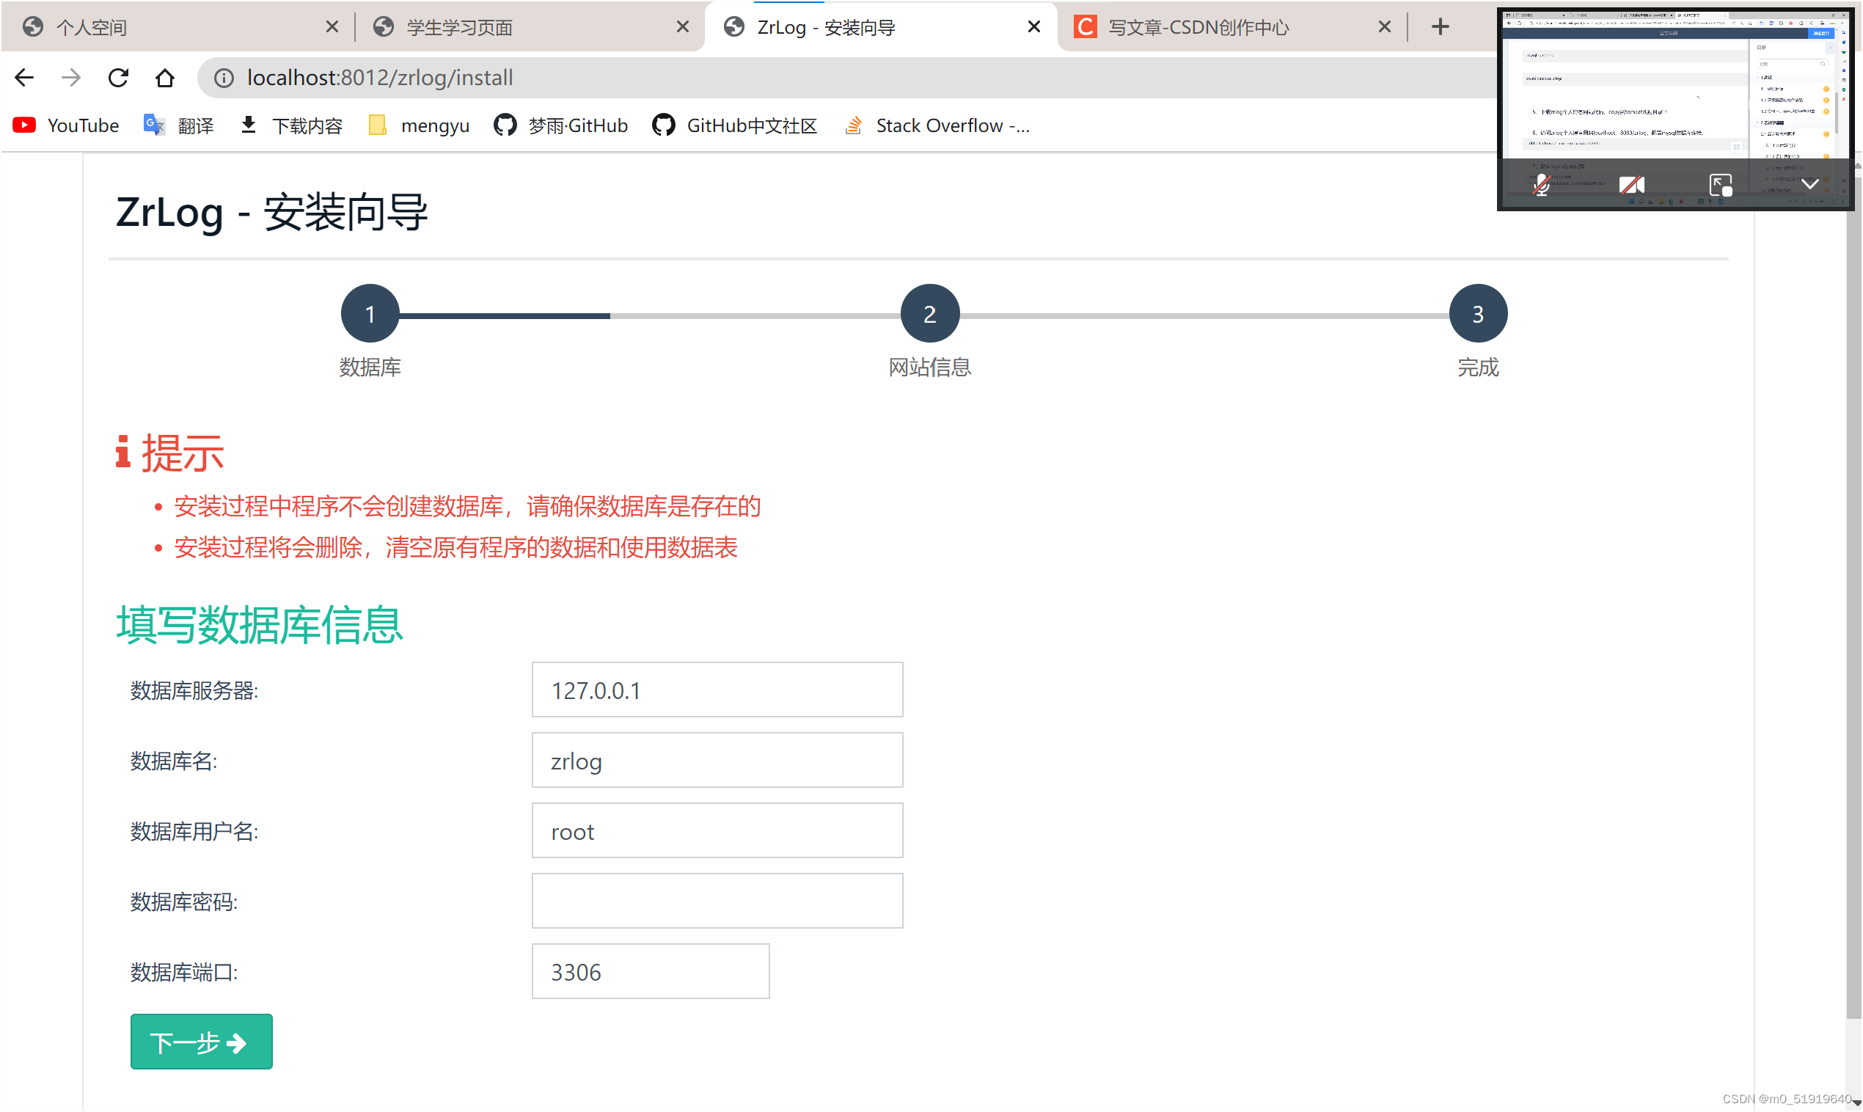Click the 下一步 button

click(x=201, y=1042)
